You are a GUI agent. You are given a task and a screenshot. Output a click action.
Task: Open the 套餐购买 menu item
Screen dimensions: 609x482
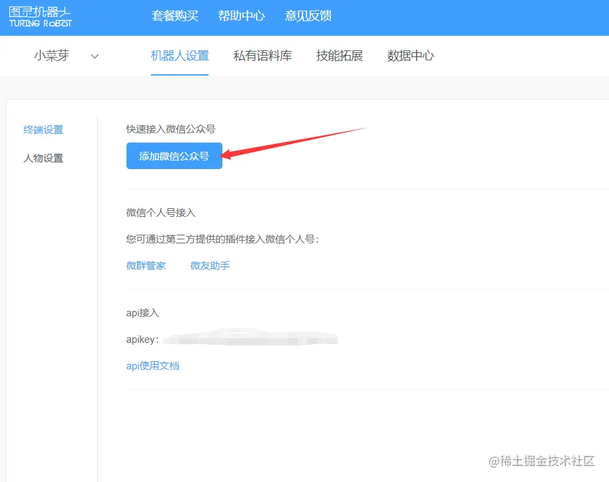click(177, 17)
